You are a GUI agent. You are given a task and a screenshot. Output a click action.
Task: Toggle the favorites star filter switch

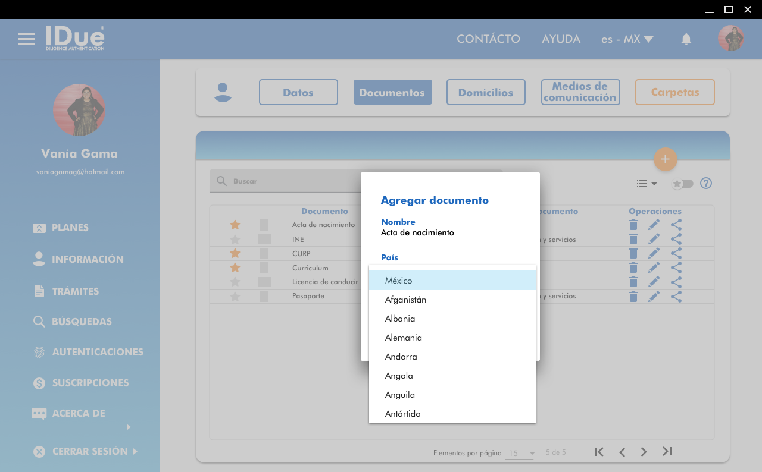[x=682, y=184]
